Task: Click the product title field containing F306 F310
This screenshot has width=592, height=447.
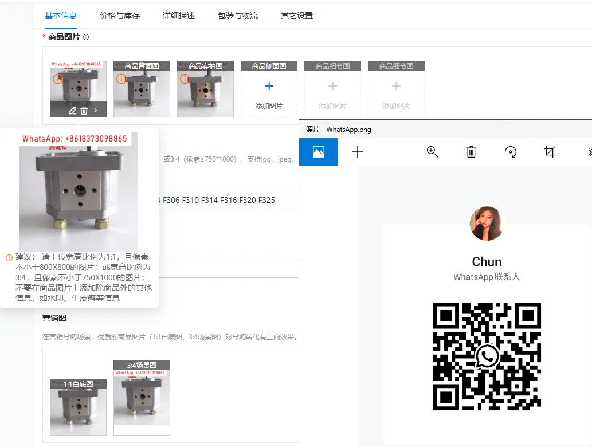Action: point(228,200)
